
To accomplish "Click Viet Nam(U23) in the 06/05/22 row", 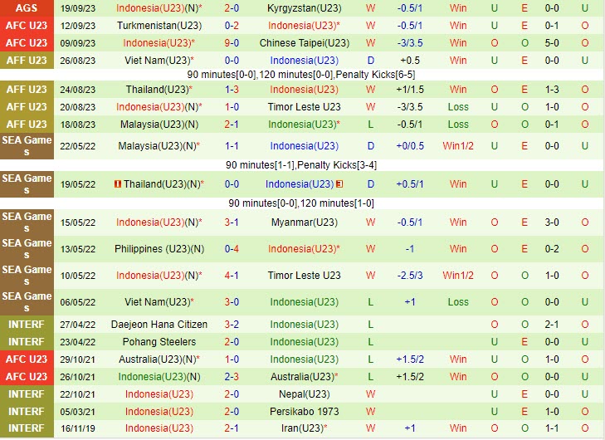I will click(x=159, y=302).
